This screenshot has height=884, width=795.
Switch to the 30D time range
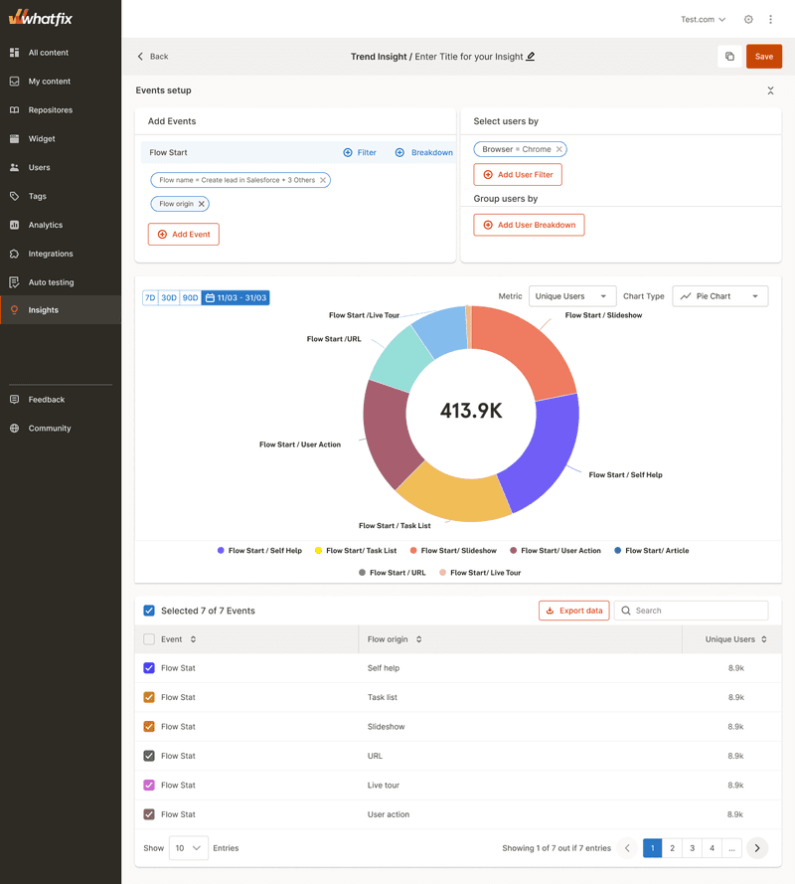(x=168, y=296)
